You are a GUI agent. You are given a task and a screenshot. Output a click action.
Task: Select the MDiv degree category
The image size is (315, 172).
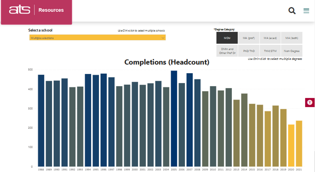227,38
